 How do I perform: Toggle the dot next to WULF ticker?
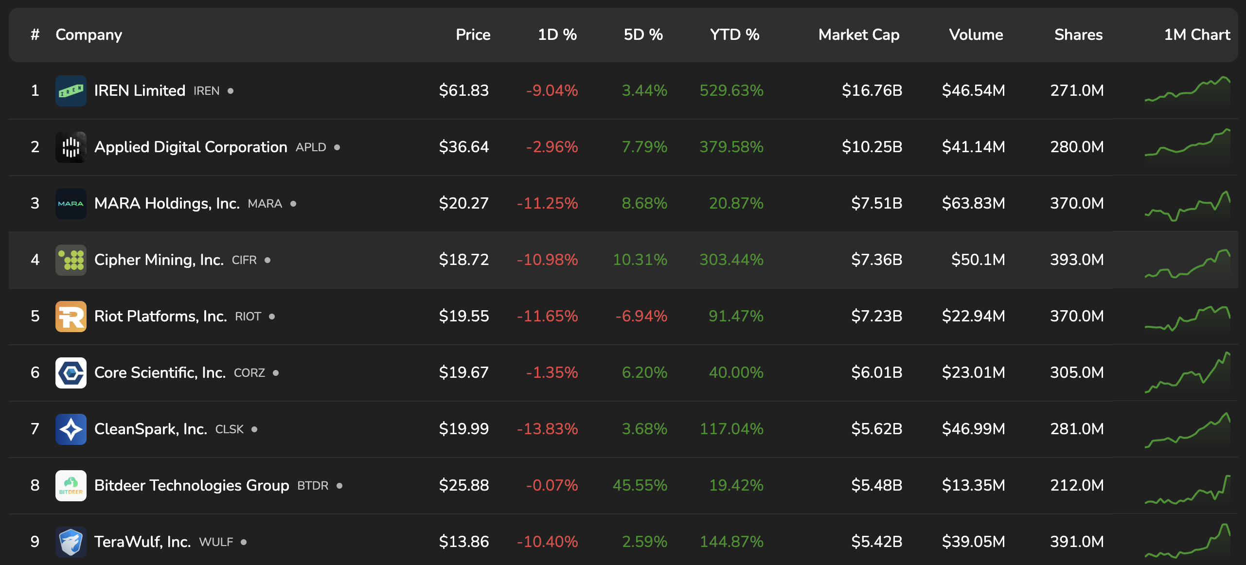click(243, 542)
